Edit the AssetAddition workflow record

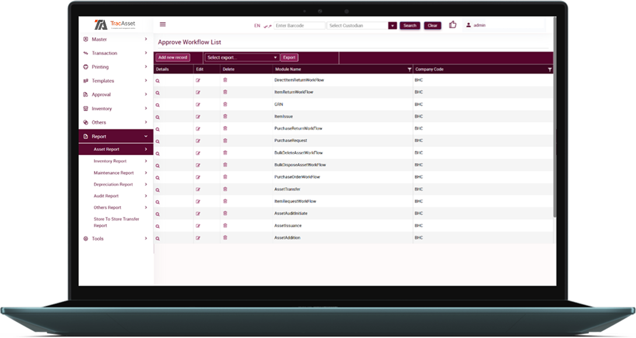(198, 238)
